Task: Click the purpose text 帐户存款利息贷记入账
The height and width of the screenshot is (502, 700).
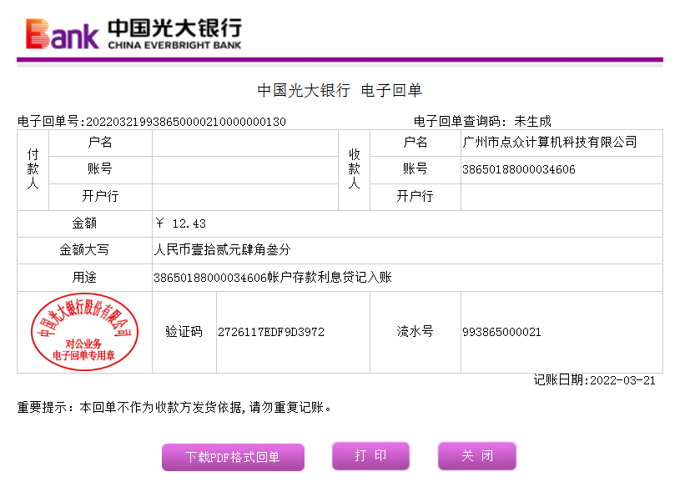Action: tap(330, 277)
